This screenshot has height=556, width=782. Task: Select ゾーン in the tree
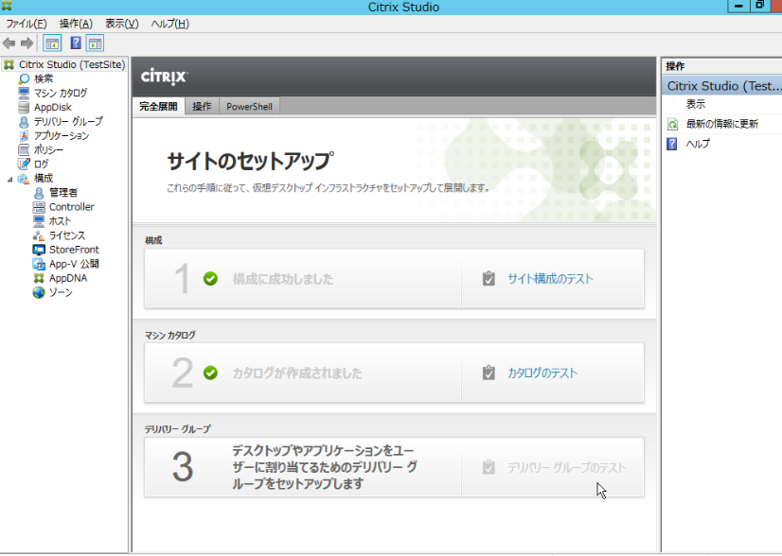coord(61,292)
